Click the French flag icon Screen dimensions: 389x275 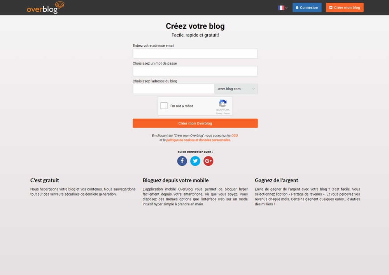pos(281,8)
